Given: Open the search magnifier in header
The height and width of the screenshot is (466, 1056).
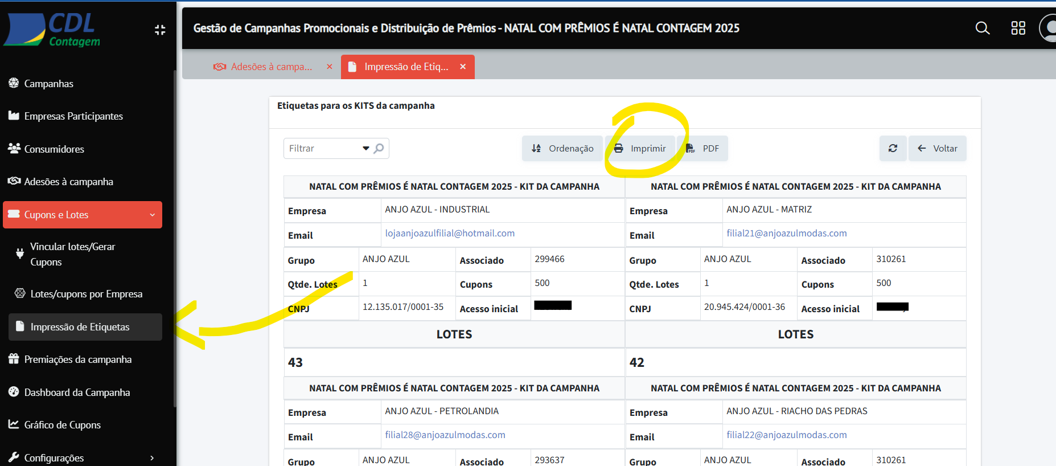Looking at the screenshot, I should 983,28.
